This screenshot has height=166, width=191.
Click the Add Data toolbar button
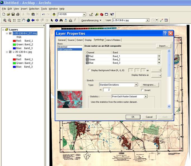tap(54, 14)
